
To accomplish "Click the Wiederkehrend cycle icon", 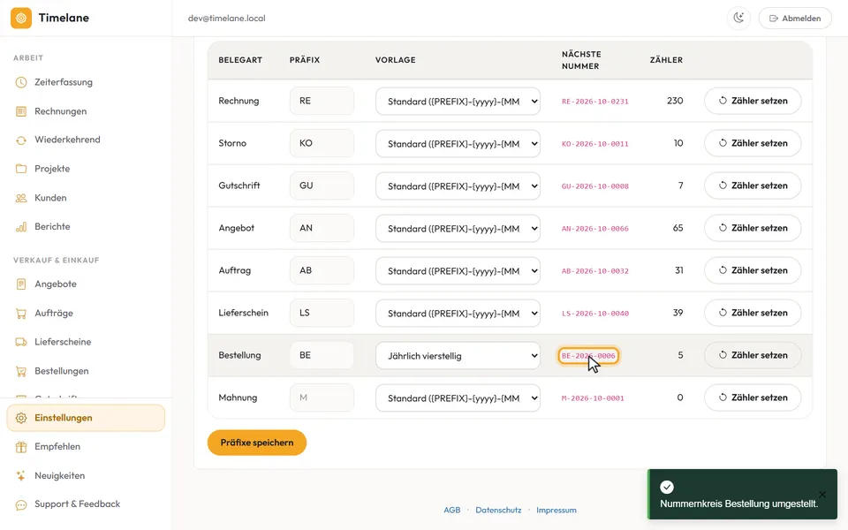I will (21, 140).
